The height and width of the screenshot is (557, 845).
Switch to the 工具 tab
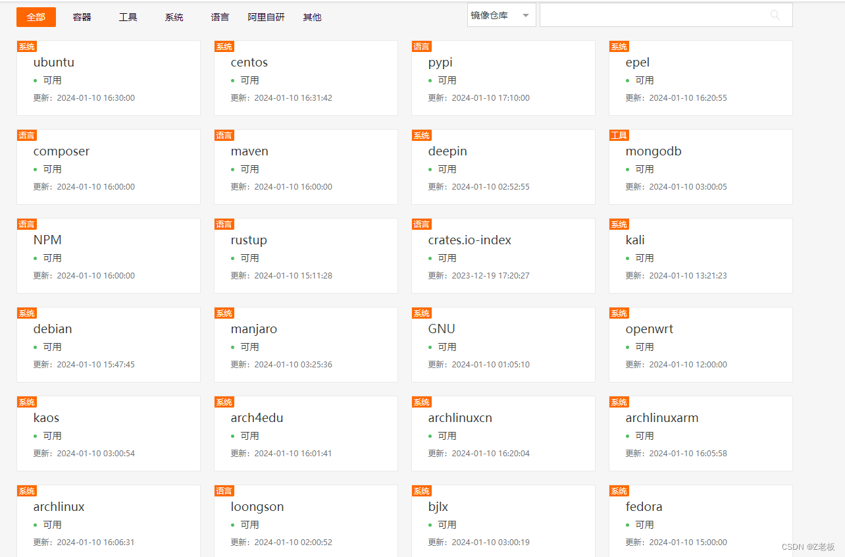pos(128,17)
